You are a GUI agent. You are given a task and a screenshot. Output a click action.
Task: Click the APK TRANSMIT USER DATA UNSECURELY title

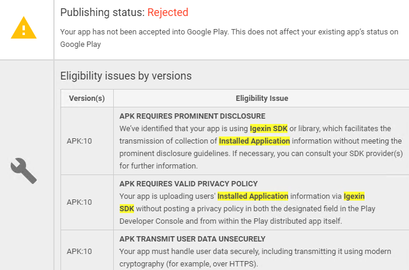pos(192,239)
